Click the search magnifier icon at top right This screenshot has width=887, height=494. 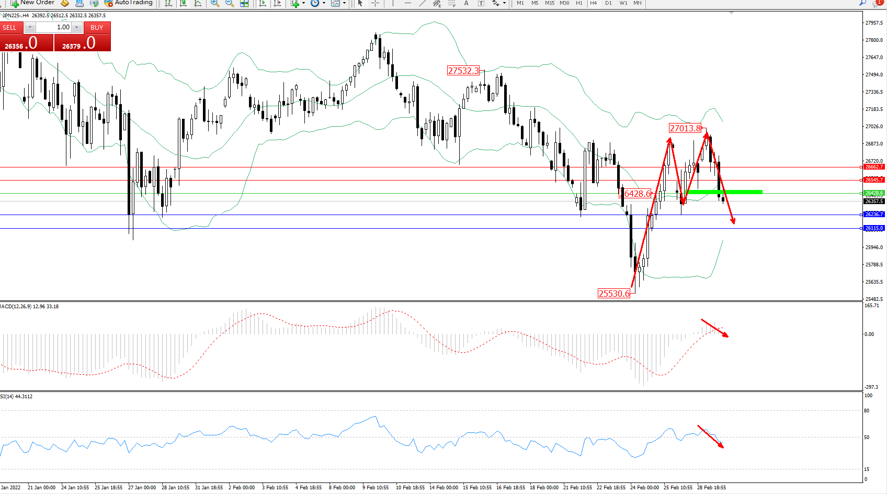point(863,3)
